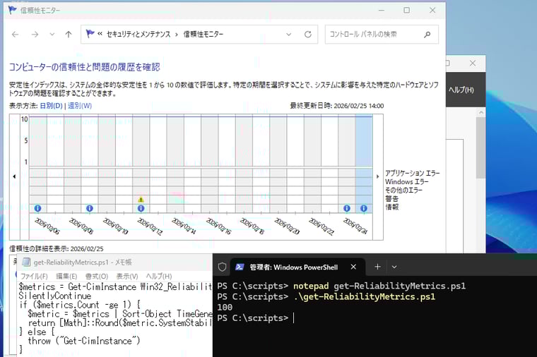This screenshot has width=537, height=357.
Task: Click the output value 100 in PowerShell
Action: point(225,308)
